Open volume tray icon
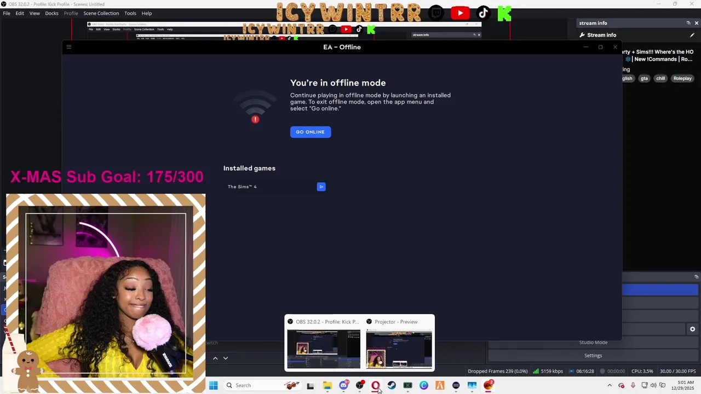 click(653, 385)
